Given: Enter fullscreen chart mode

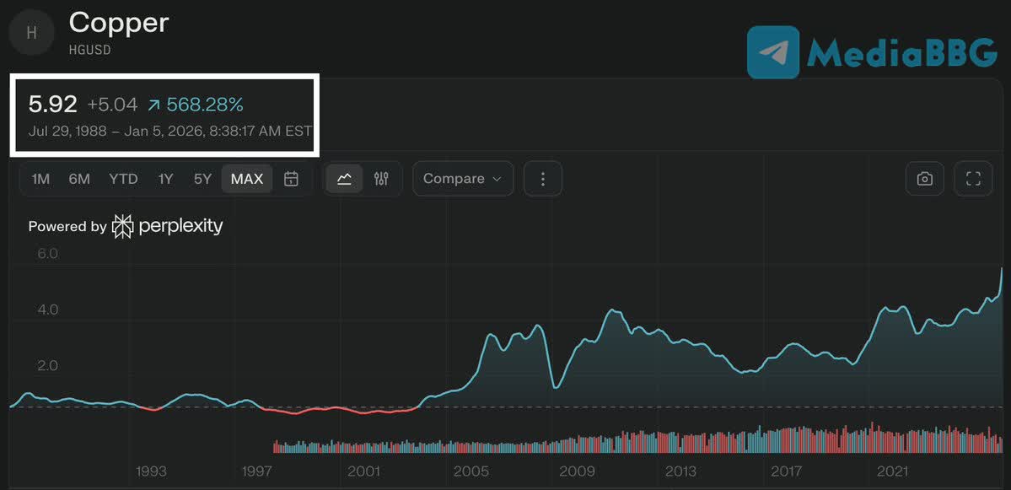Looking at the screenshot, I should click(x=973, y=179).
